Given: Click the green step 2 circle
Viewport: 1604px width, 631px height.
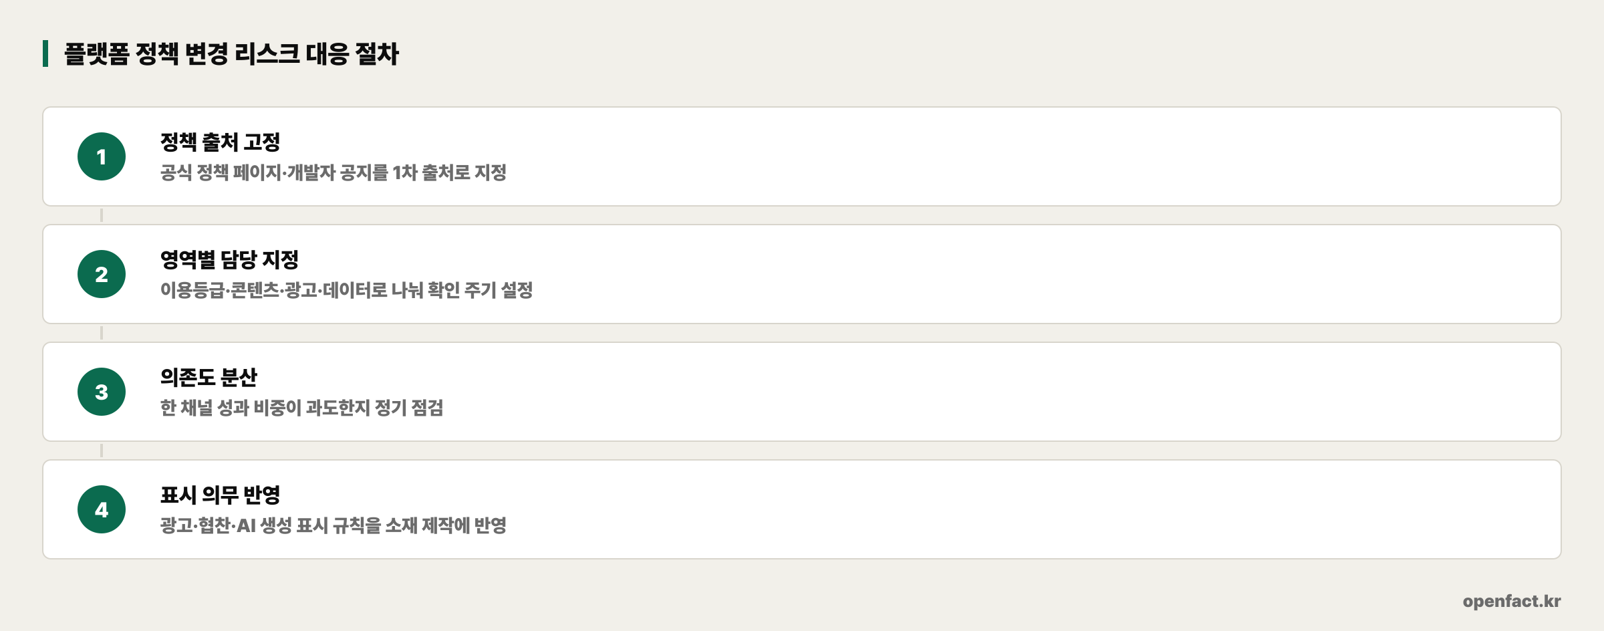Looking at the screenshot, I should click(x=102, y=274).
